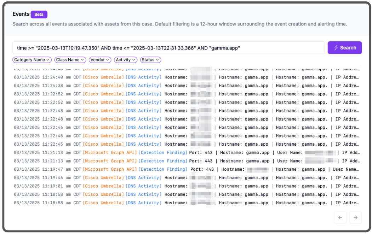Click the chevron on the Status filter

point(157,60)
